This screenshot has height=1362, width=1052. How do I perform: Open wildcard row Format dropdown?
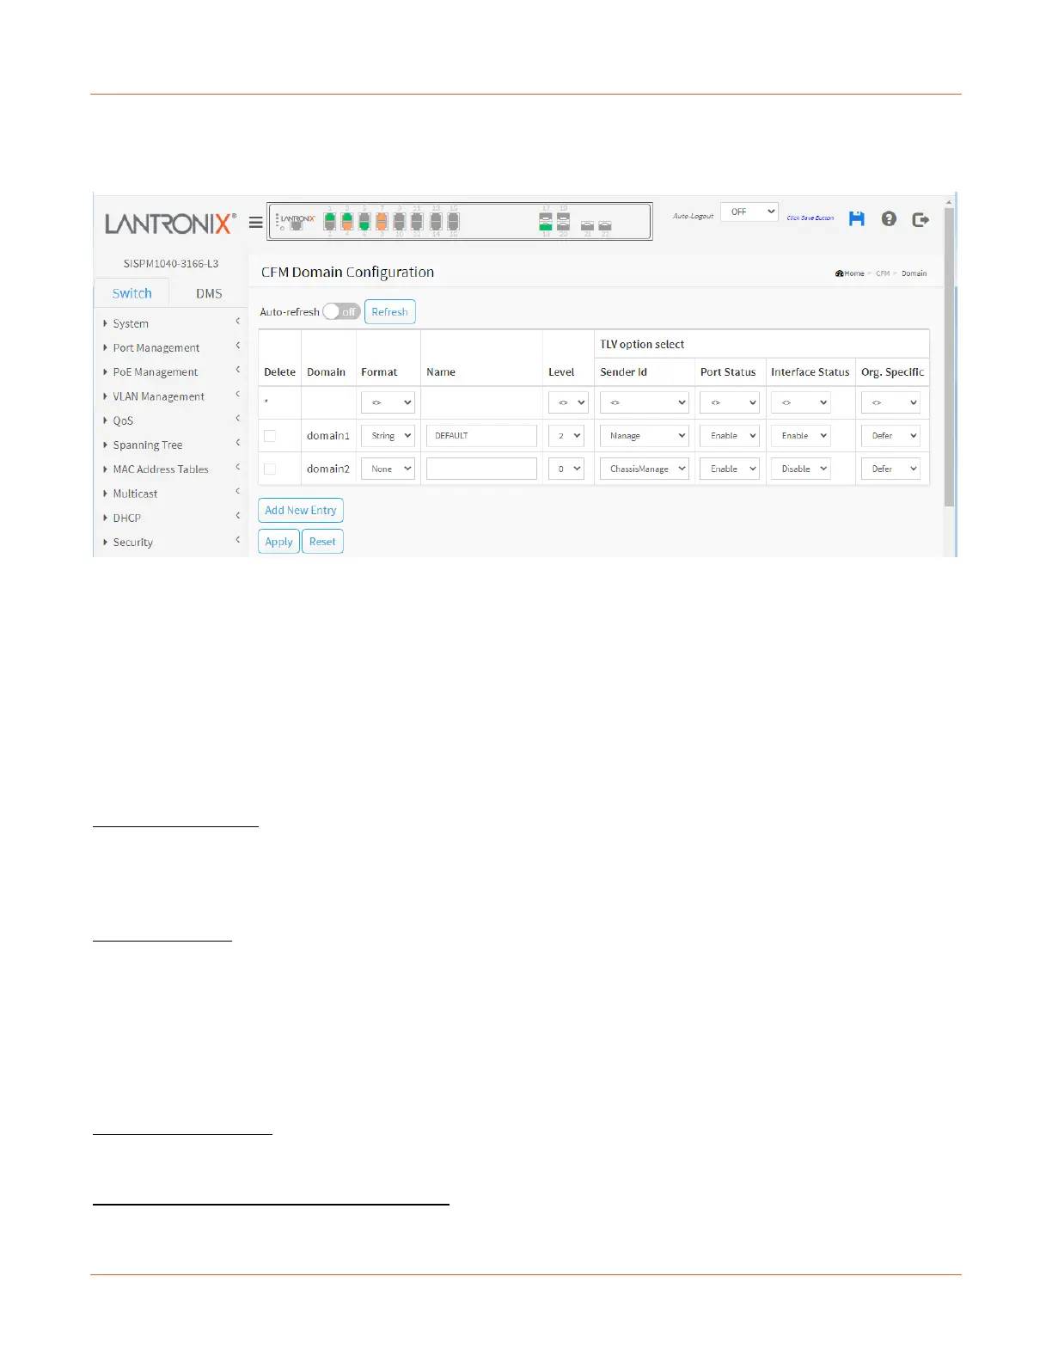tap(388, 402)
